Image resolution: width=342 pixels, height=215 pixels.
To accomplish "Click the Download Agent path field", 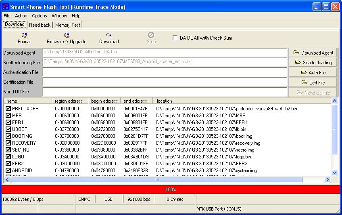I will coord(165,53).
